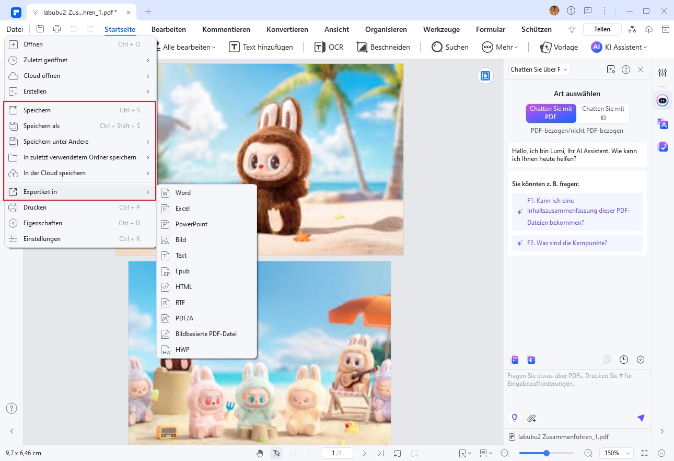Select the Chatten Sie mit PDF toggle
The image size is (674, 461).
pos(551,113)
